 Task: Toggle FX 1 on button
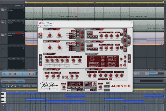click(x=58, y=69)
